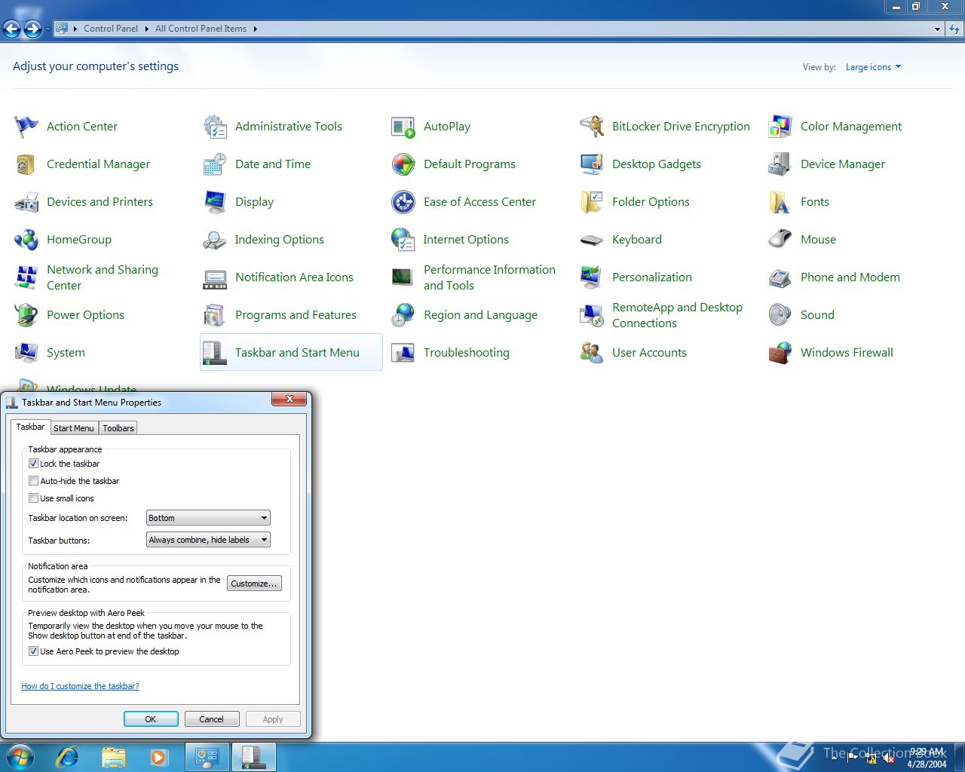Viewport: 965px width, 772px height.
Task: Switch to the Start Menu tab
Action: click(x=74, y=427)
